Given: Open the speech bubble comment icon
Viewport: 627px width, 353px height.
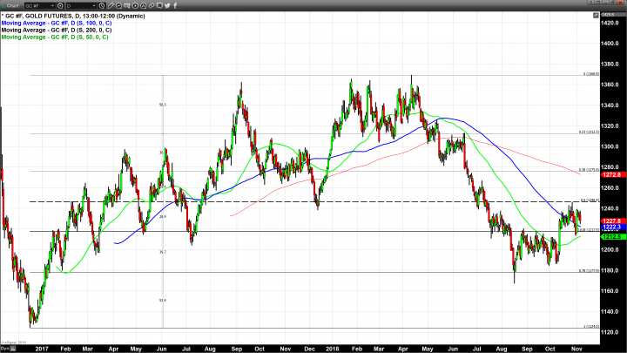Looking at the screenshot, I should tap(159, 5).
